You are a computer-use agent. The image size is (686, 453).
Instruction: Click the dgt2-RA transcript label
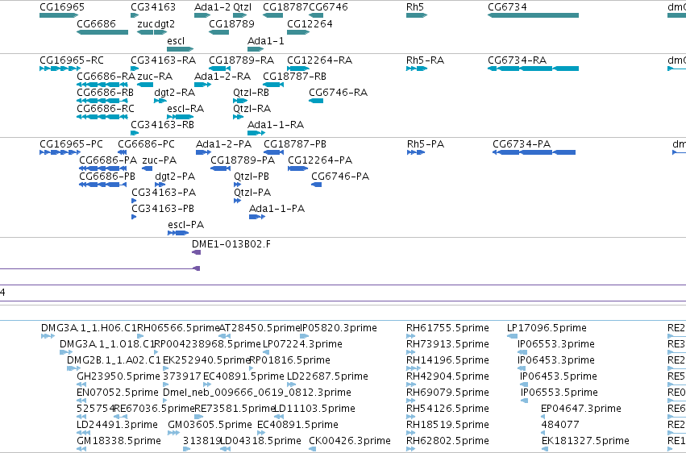[175, 92]
